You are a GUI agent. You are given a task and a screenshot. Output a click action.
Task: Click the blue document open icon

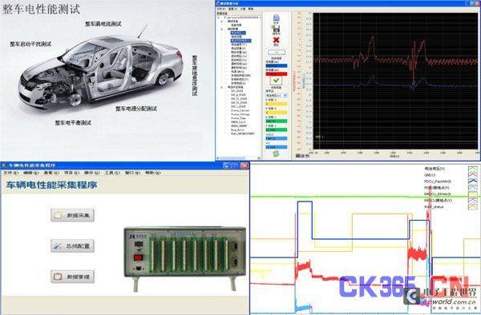point(276,18)
